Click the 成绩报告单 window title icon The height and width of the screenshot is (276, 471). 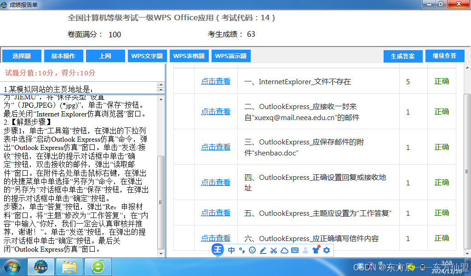pos(4,5)
